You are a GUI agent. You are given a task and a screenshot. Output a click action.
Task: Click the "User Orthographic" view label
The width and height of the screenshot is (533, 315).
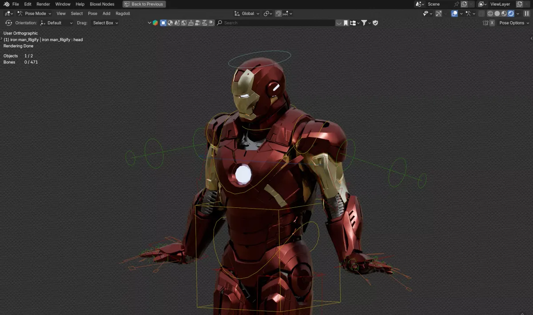click(x=21, y=33)
